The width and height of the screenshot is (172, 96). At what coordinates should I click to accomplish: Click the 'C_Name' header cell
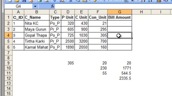click(37, 17)
